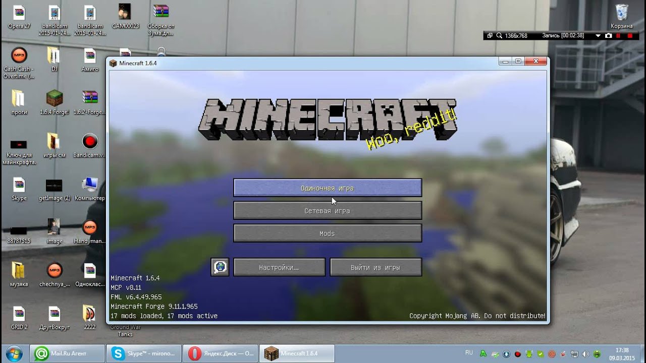Select the 88787515 desktop icon
The image size is (646, 363).
click(19, 234)
